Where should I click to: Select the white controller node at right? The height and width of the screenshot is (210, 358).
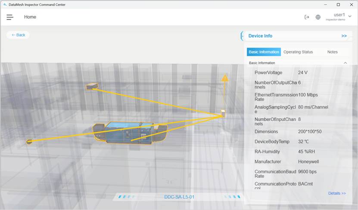[x=223, y=113]
